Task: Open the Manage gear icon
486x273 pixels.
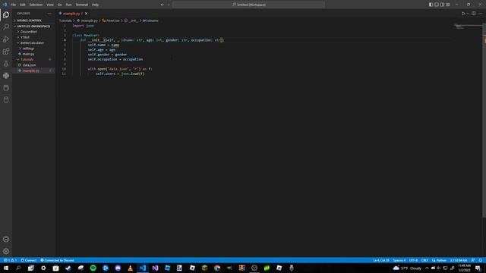Action: point(6,251)
